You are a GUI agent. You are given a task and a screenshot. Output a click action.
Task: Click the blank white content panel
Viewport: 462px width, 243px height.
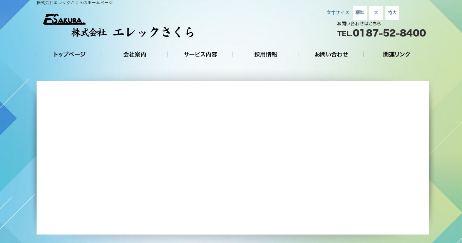pos(233,158)
